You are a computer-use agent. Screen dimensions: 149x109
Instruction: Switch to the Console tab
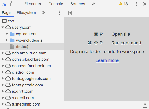coord(56,4)
